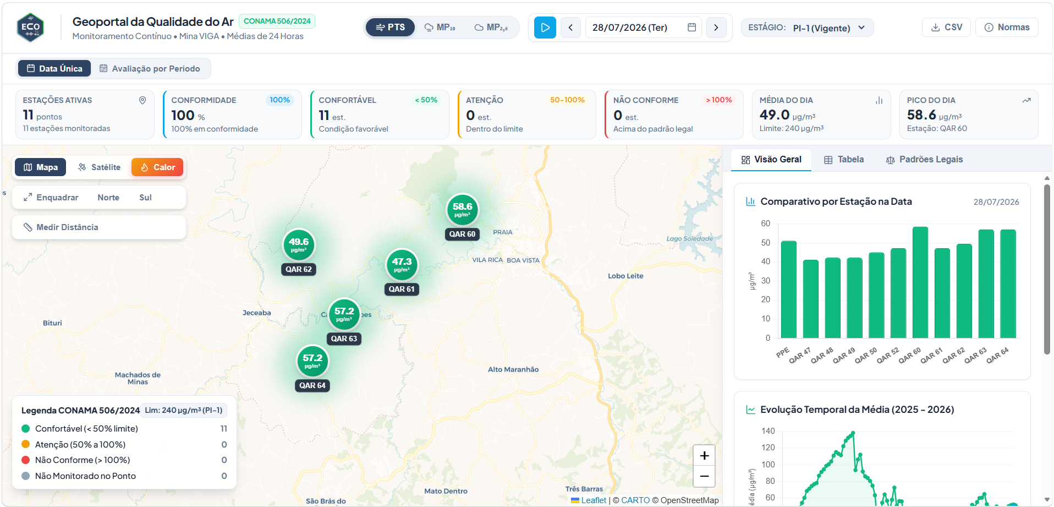Select the MP2,5 pollutant toggle
Viewport: 1054px width, 507px height.
tap(491, 28)
